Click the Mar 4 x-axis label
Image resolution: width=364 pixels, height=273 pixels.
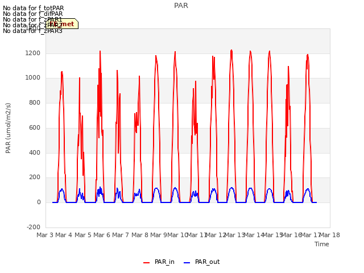pyautogui.click(x=64, y=235)
